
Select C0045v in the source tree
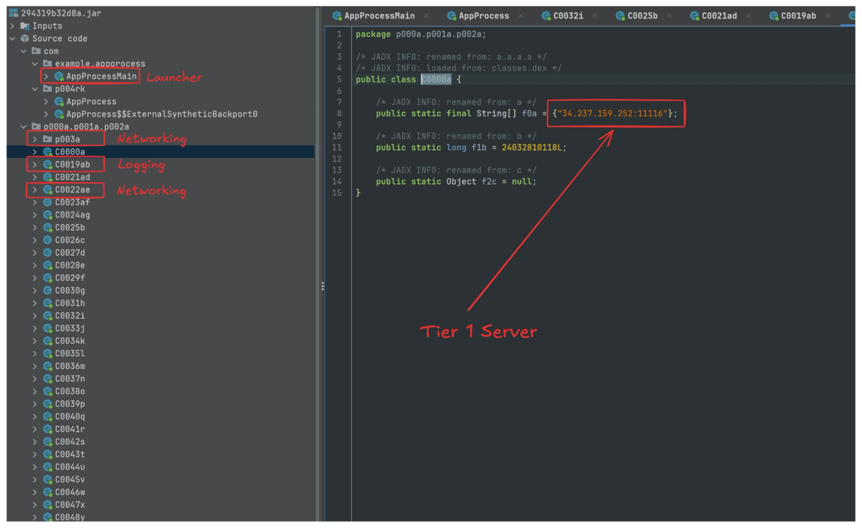pyautogui.click(x=70, y=479)
